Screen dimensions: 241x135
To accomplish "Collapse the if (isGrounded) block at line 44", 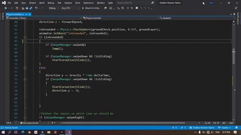I will pos(25,37).
